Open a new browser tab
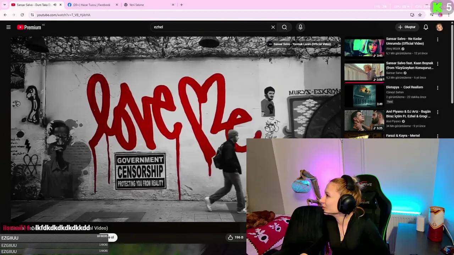This screenshot has height=255, width=454. [x=182, y=5]
